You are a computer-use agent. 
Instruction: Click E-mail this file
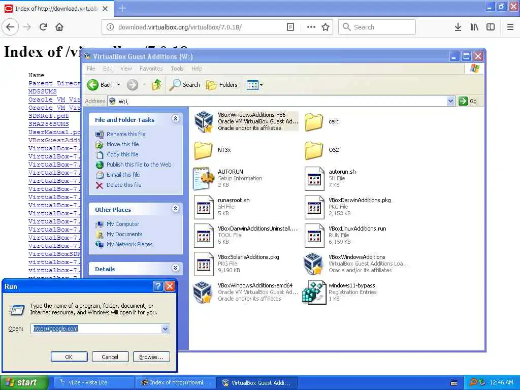123,175
